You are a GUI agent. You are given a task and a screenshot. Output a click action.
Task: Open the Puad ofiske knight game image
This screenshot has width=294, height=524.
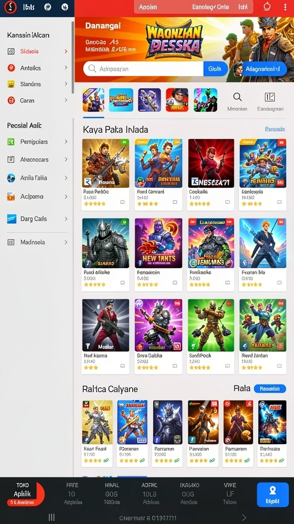[106, 243]
